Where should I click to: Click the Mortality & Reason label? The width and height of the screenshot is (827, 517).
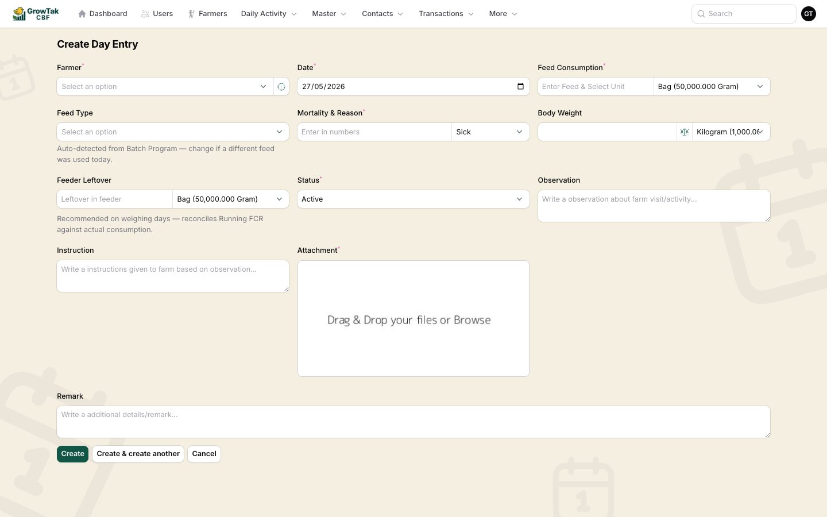330,113
